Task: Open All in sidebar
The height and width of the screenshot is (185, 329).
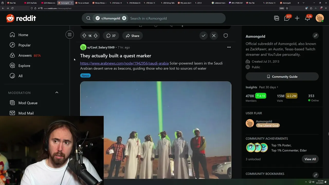Action: tap(16, 76)
